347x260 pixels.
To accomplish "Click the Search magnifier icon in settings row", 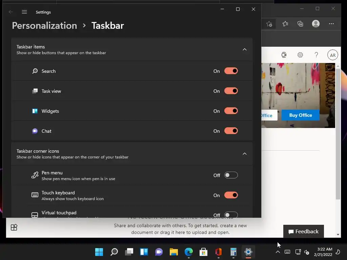I will click(35, 71).
